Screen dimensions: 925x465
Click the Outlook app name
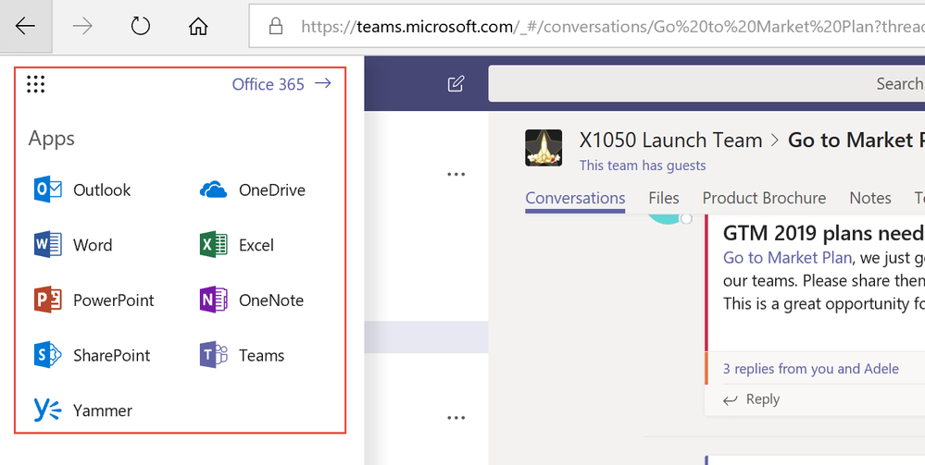102,190
